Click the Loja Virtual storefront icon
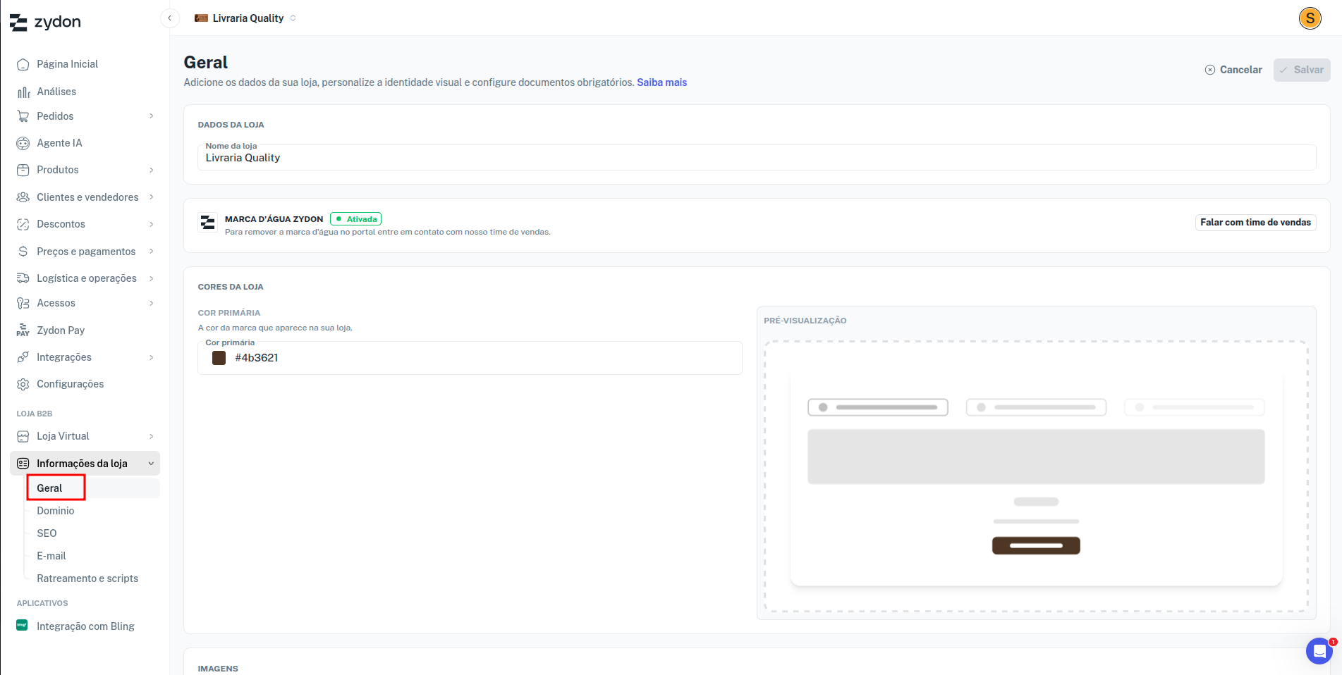Image resolution: width=1342 pixels, height=675 pixels. click(x=23, y=436)
